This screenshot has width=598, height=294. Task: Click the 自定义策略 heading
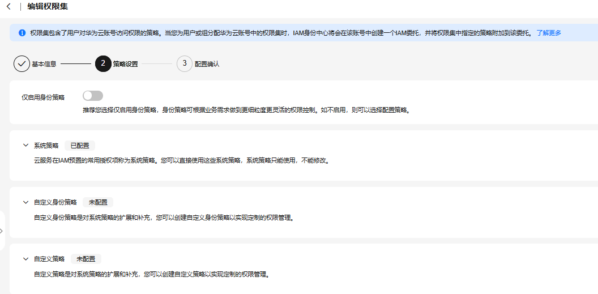pyautogui.click(x=49, y=259)
